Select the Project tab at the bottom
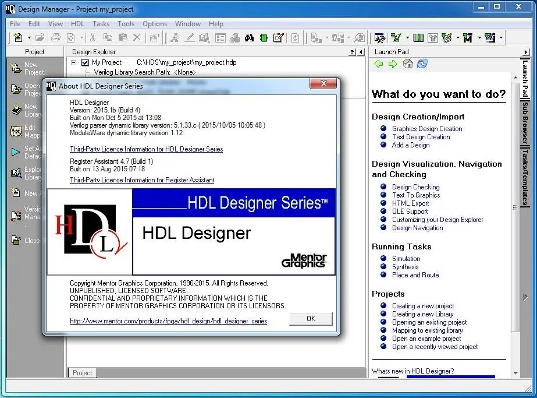The image size is (537, 398). 83,372
